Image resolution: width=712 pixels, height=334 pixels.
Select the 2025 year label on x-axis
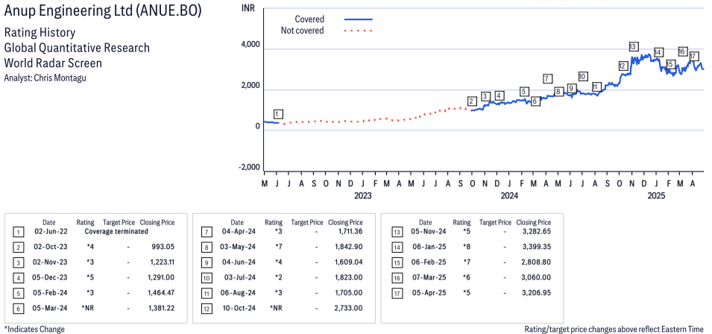(x=656, y=196)
